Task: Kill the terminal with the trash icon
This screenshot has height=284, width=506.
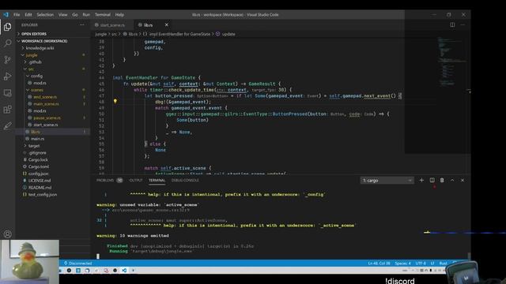Action: click(x=442, y=181)
